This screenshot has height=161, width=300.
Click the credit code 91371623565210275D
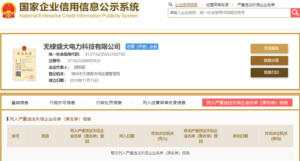(105, 54)
